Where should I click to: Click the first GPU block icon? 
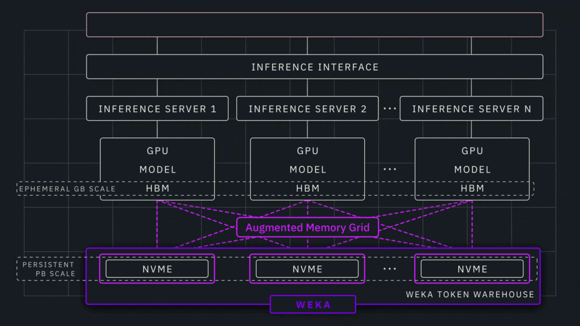157,151
